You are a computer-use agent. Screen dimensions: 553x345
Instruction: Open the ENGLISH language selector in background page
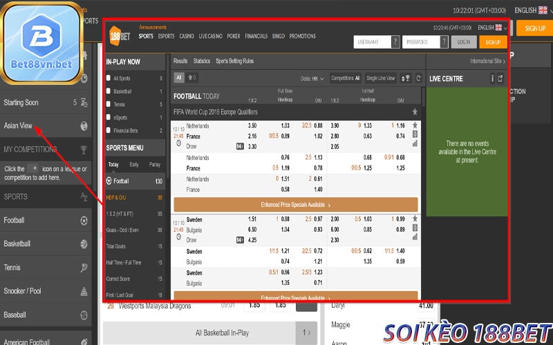pyautogui.click(x=533, y=10)
